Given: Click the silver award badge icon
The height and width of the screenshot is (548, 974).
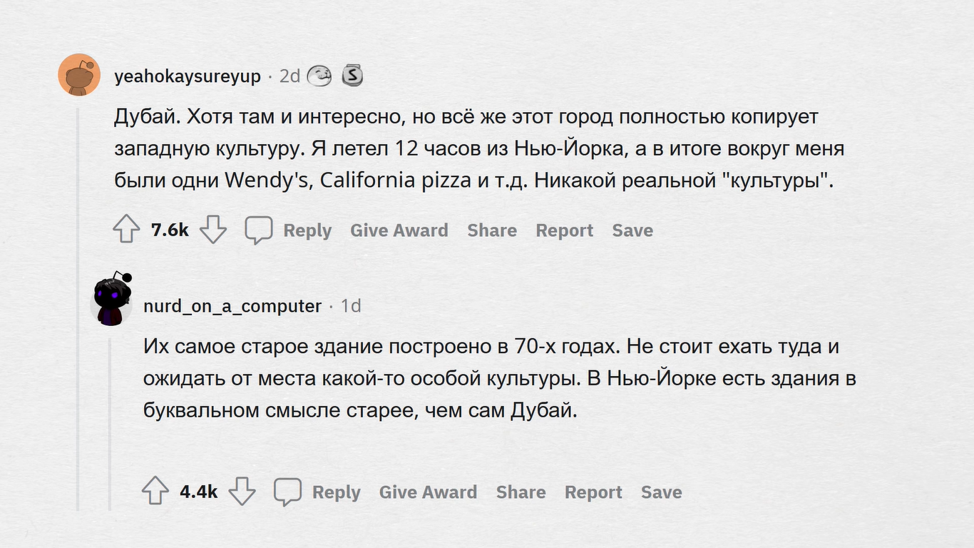Looking at the screenshot, I should 352,76.
